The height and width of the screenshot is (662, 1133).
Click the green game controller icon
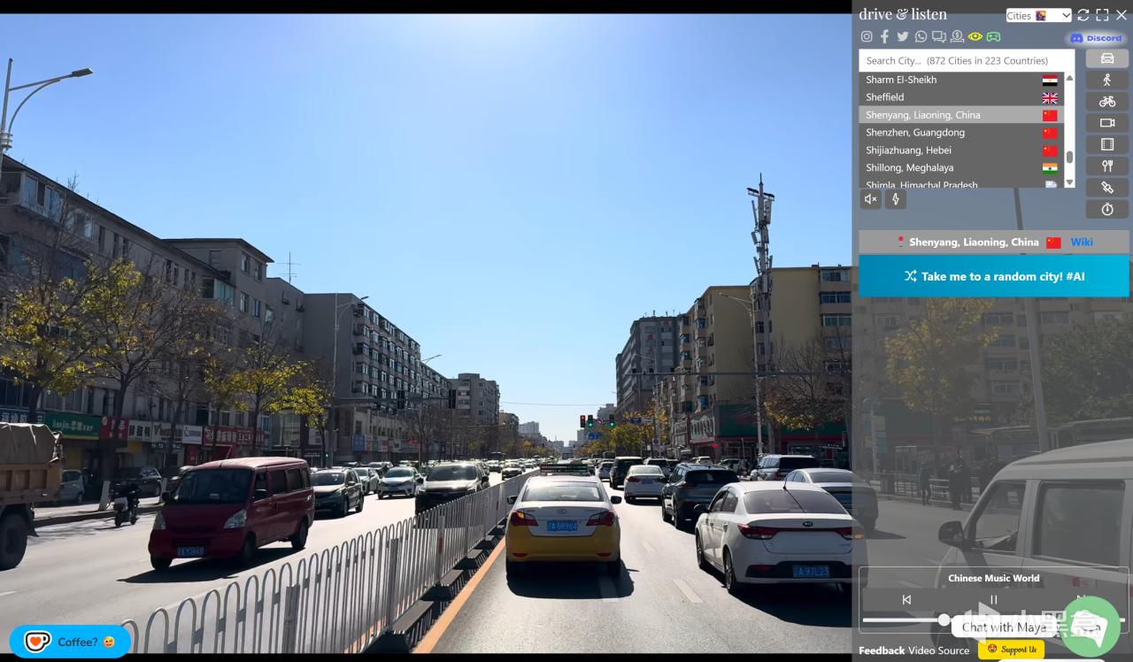coord(993,37)
